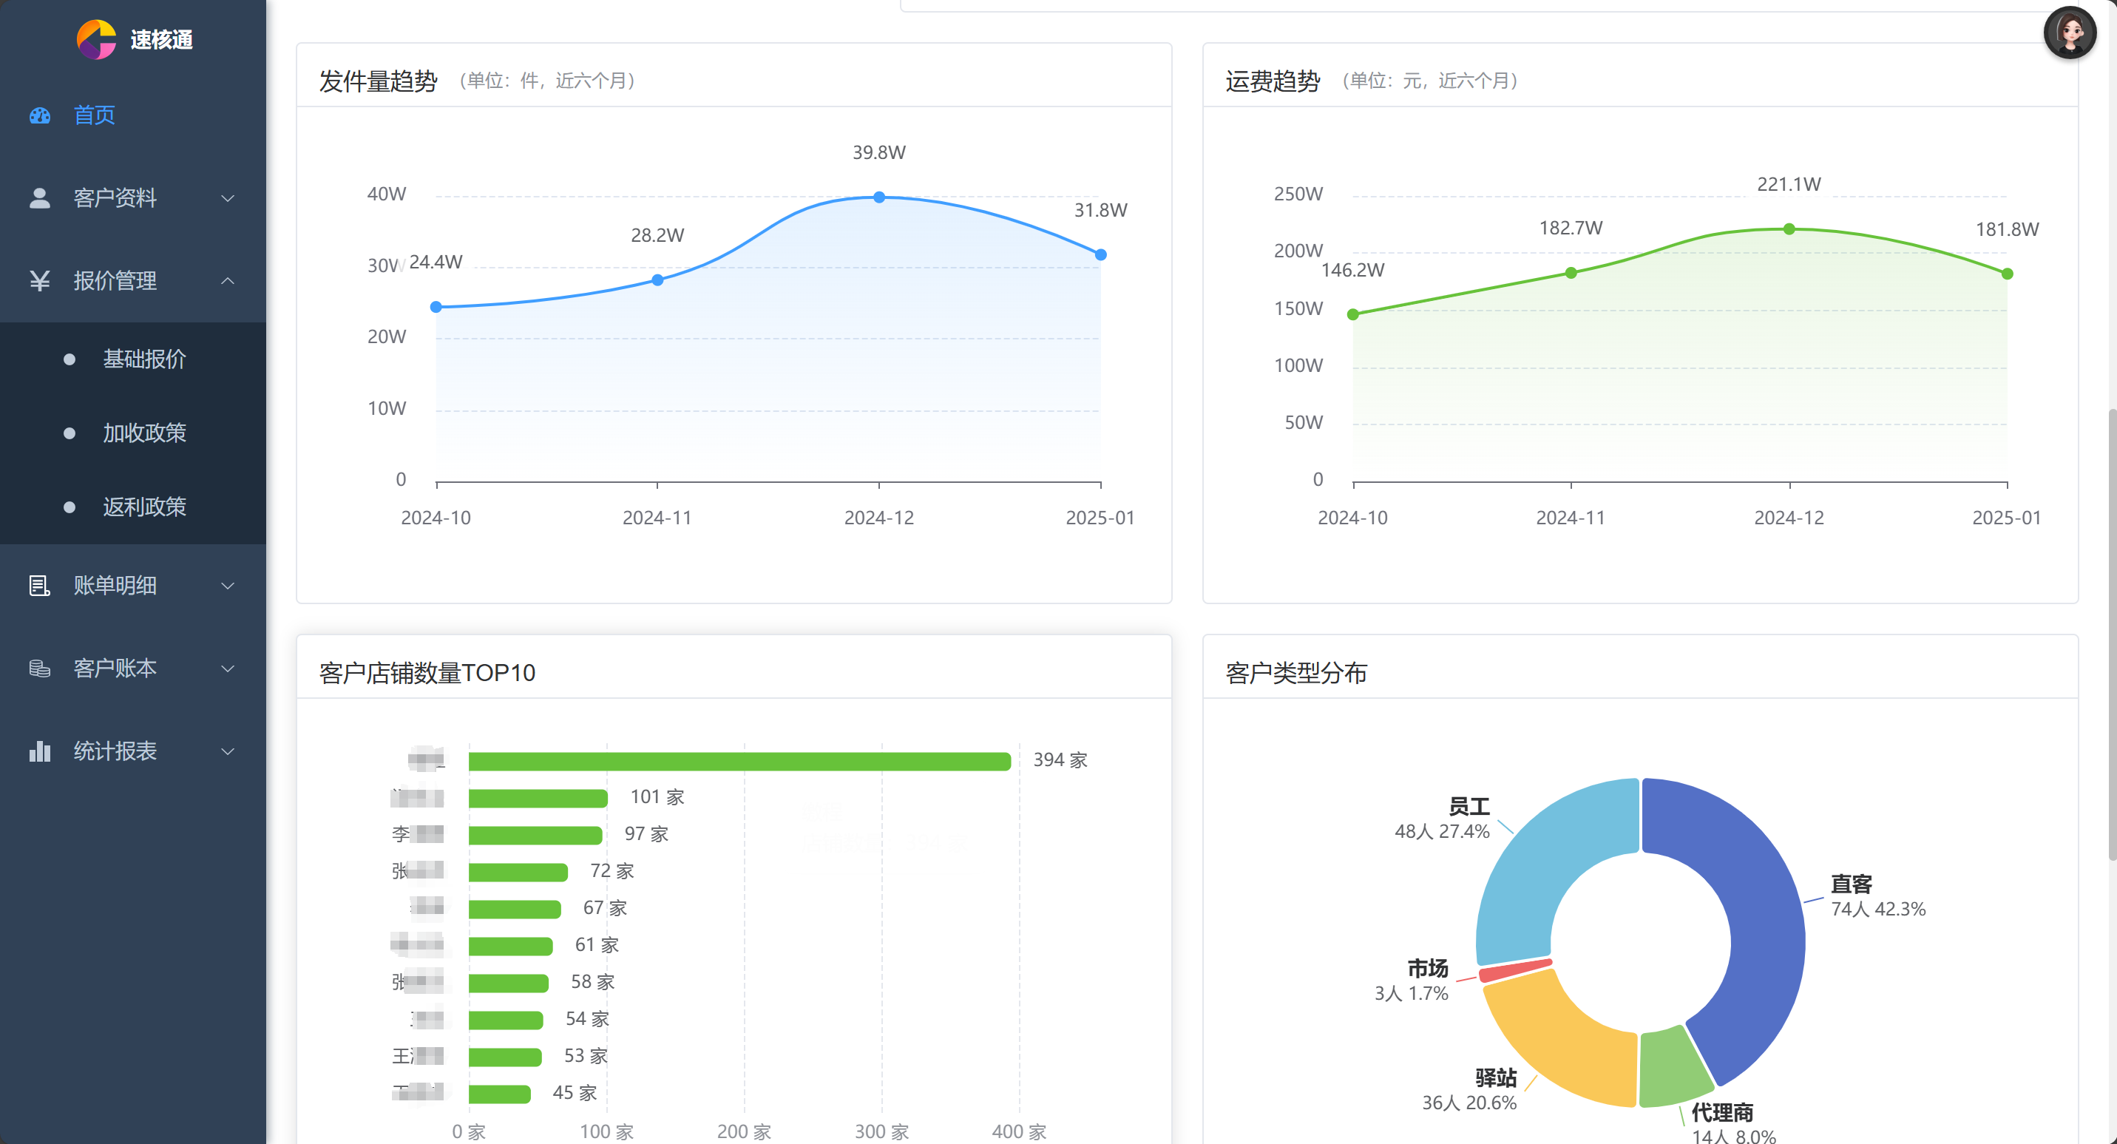Click the 客户类型分布 title
Viewport: 2117px width, 1144px height.
(1296, 673)
